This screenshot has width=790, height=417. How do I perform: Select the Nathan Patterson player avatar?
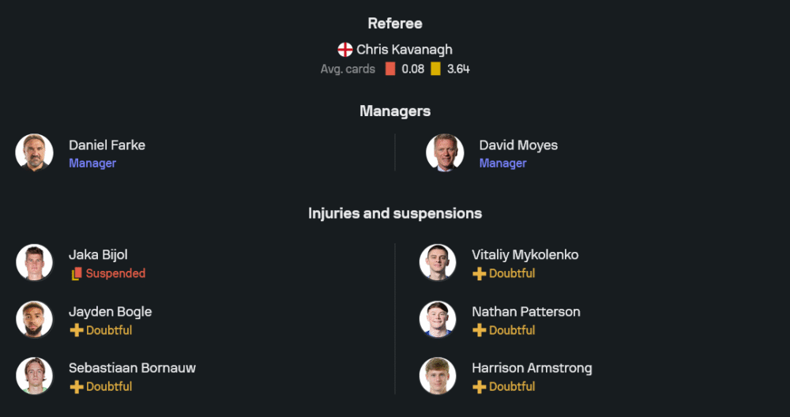438,319
